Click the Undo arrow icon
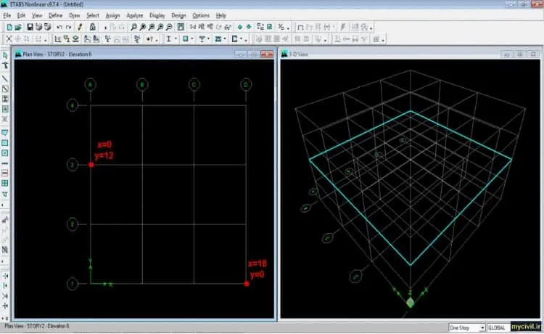 (x=59, y=27)
